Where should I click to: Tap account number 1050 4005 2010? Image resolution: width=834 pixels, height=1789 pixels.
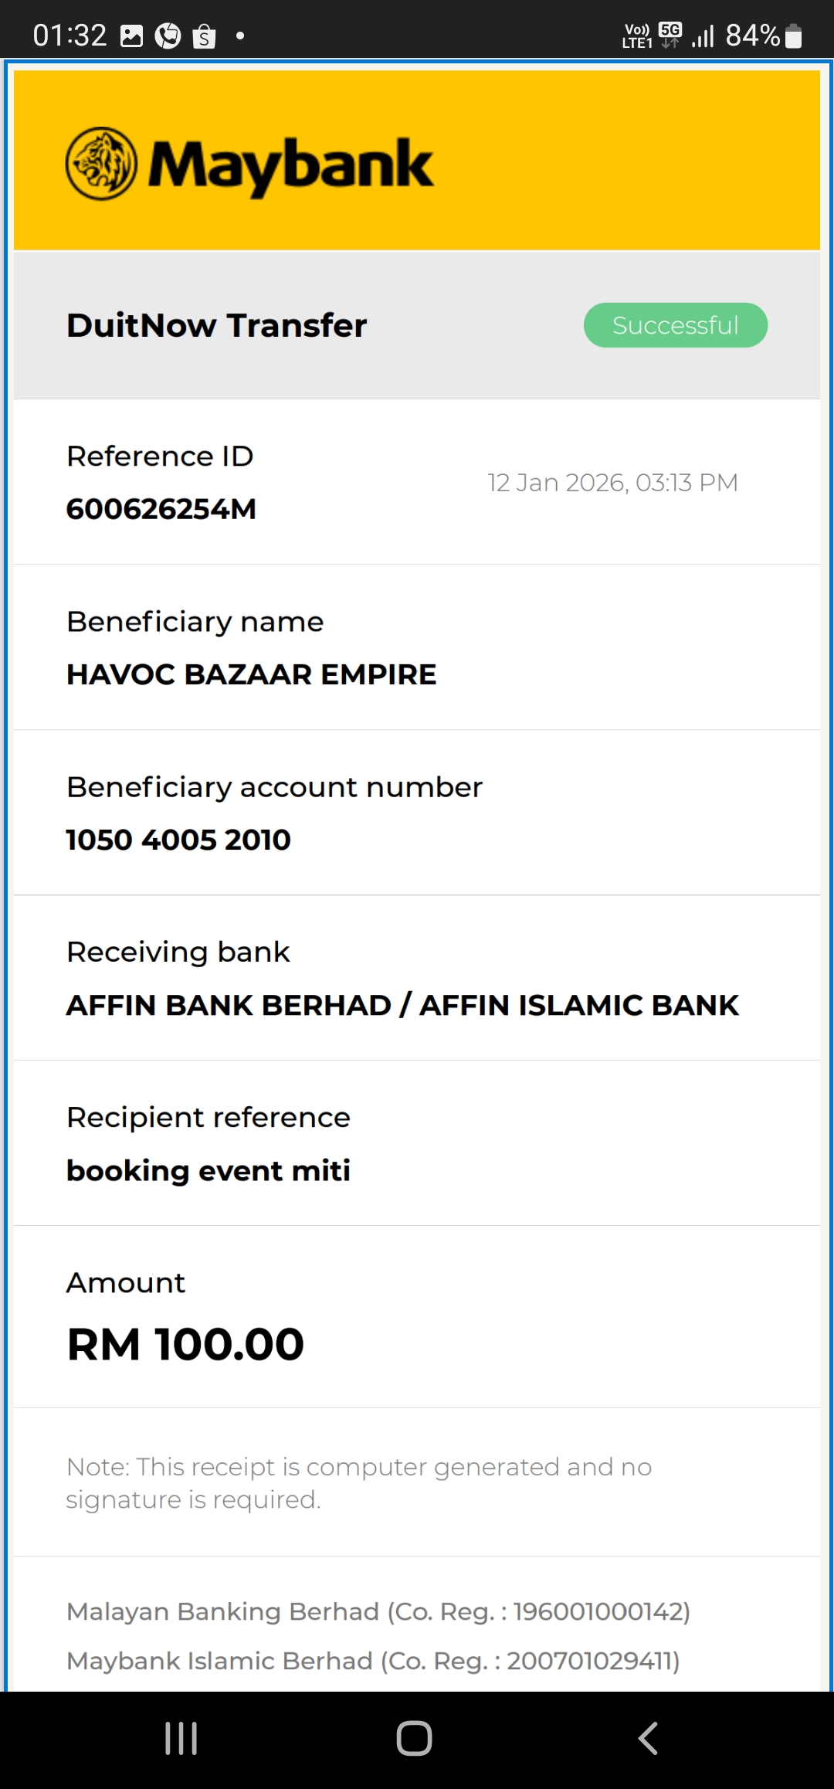pos(178,840)
